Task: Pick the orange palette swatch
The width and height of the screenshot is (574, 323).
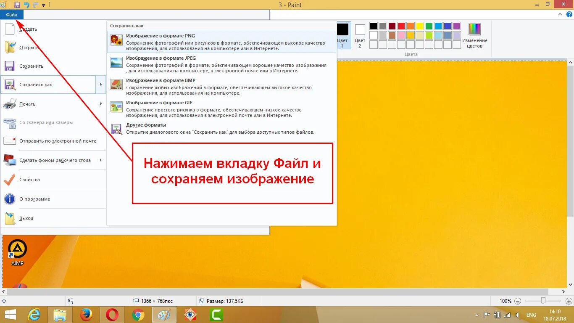Action: click(411, 26)
